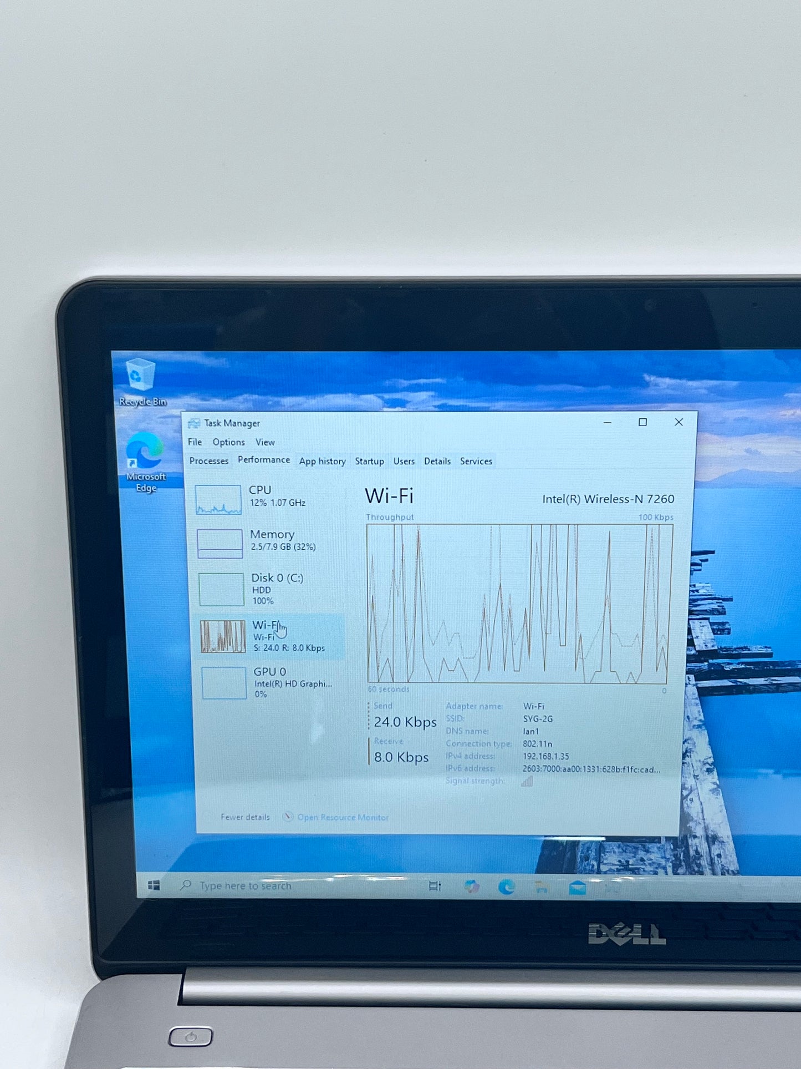Click the Send 24.0 Kbps value
801x1069 pixels.
[x=405, y=722]
